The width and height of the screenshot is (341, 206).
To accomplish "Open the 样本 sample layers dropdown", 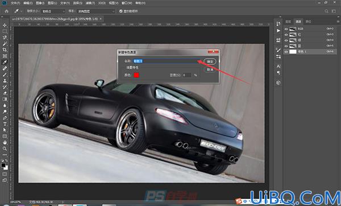I will click(95, 11).
